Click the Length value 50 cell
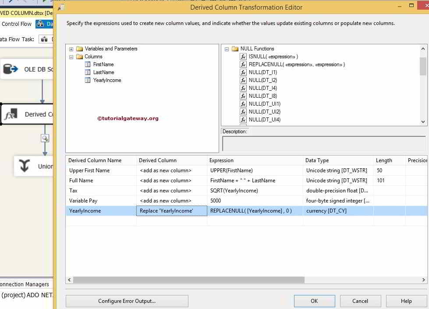Viewport: 429px width, 309px height. [389, 170]
